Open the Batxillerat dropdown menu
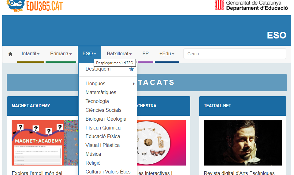Screen dimensions: 294x175 pyautogui.click(x=119, y=54)
